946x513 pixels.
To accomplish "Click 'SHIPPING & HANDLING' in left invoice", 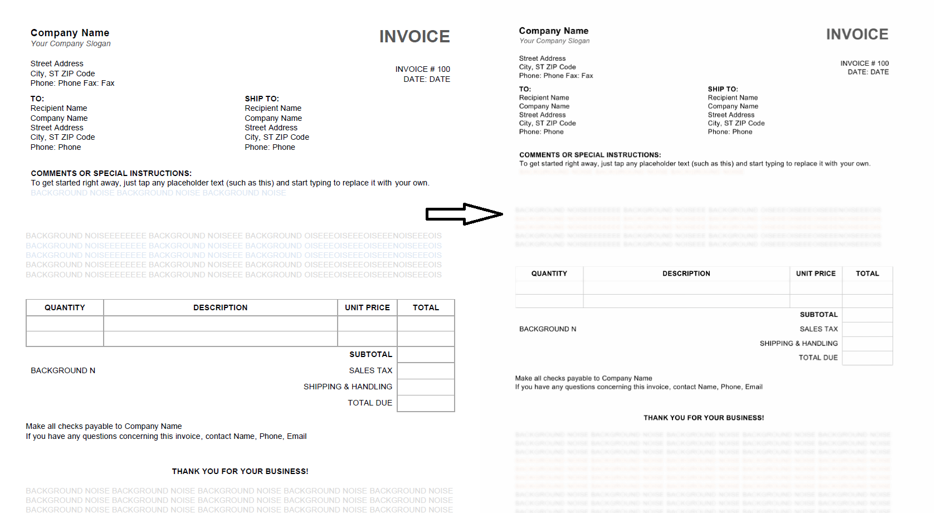I will 348,387.
